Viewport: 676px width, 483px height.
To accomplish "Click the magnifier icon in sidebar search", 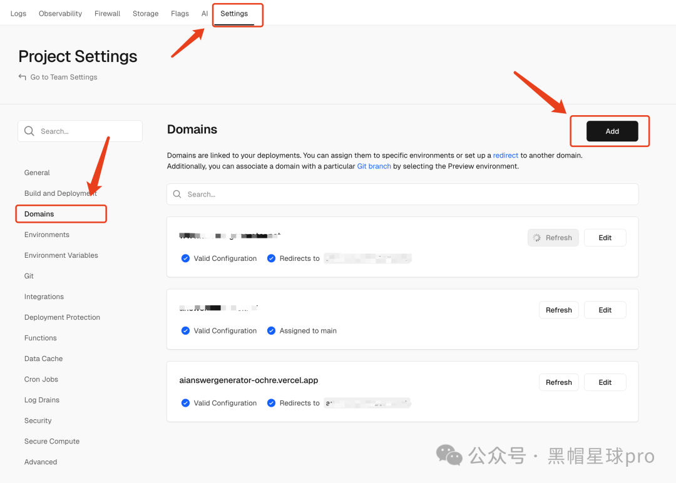I will click(x=29, y=131).
